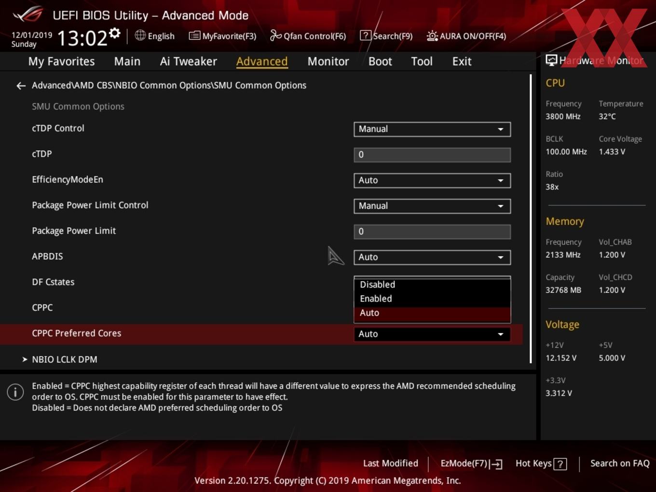Select the CPPC Preferred Cores label
The height and width of the screenshot is (492, 656).
click(76, 333)
